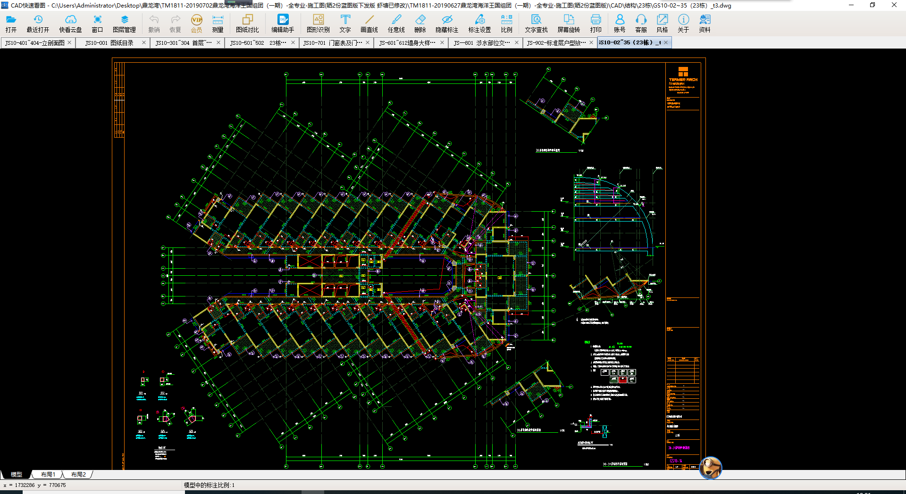906x494 pixels.
Task: Open 标注设置 annotation settings
Action: click(479, 24)
